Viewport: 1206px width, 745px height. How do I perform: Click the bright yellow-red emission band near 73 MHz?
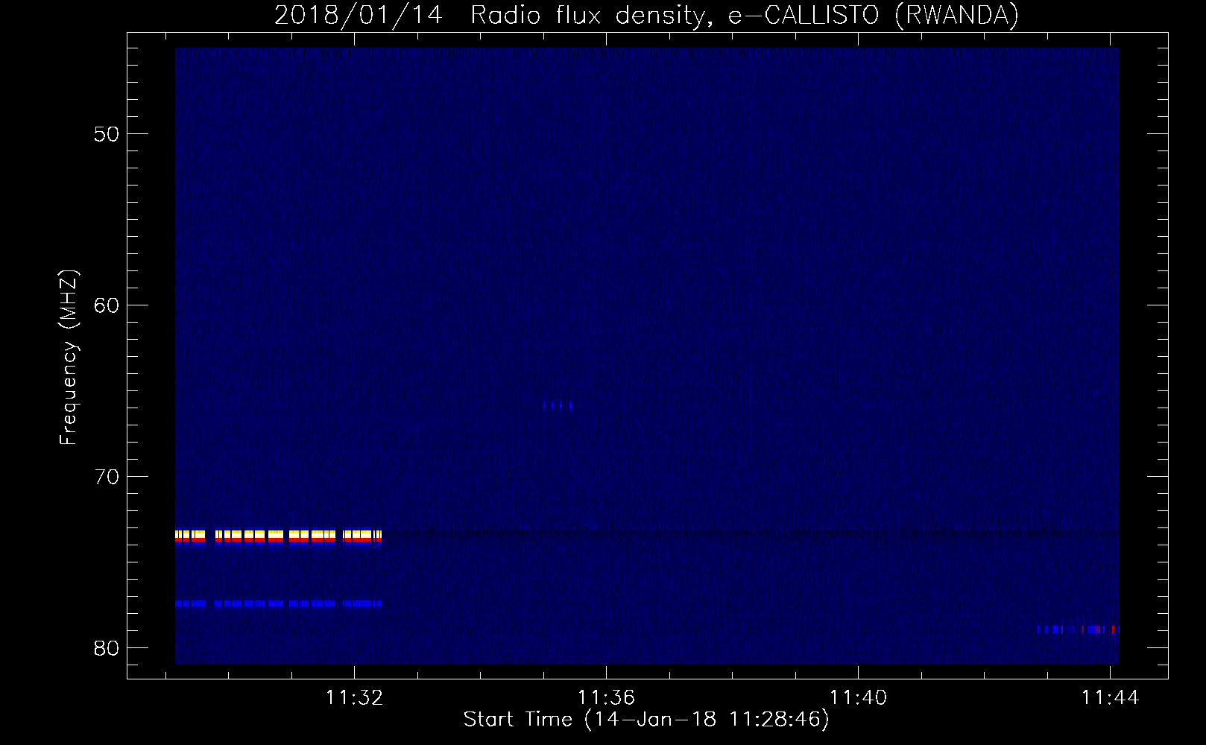coord(278,537)
